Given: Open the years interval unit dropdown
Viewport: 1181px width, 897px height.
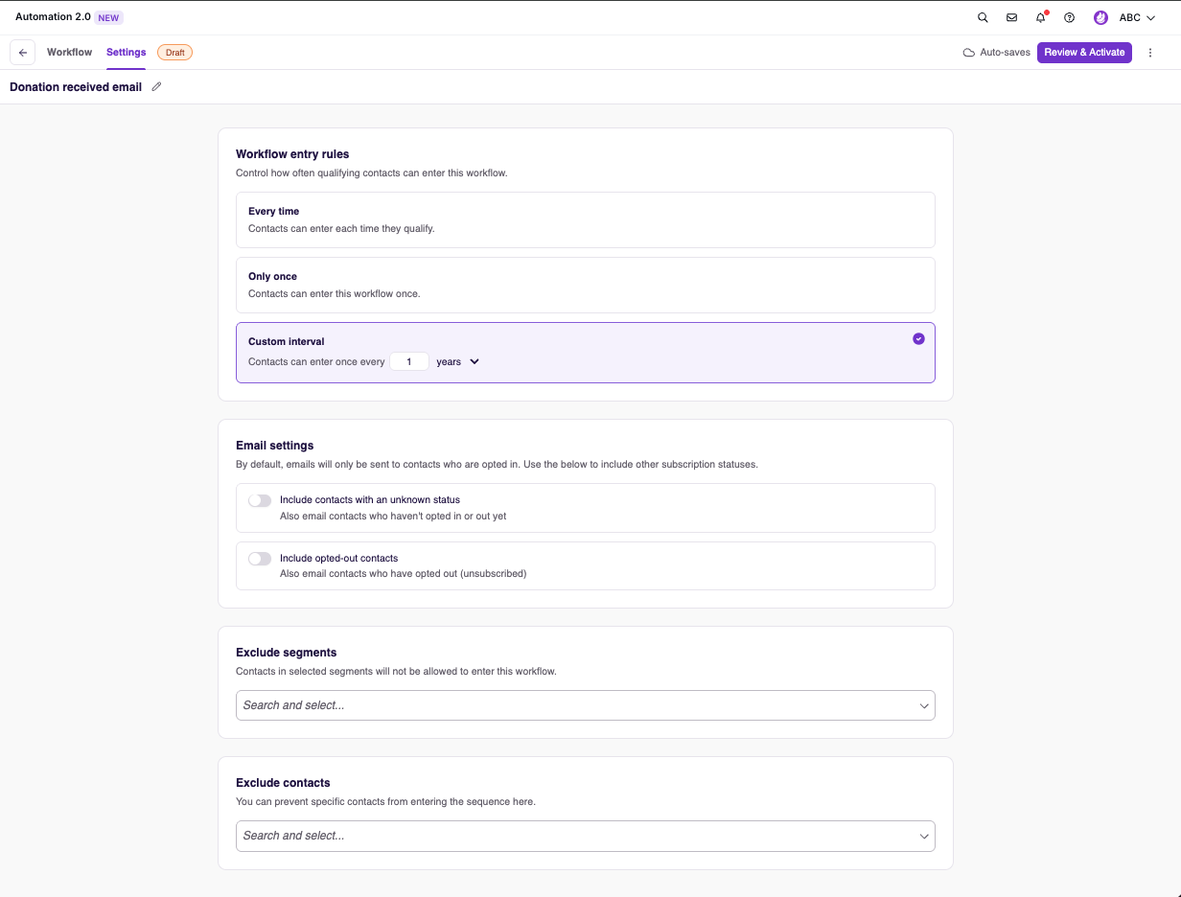Looking at the screenshot, I should pos(458,362).
